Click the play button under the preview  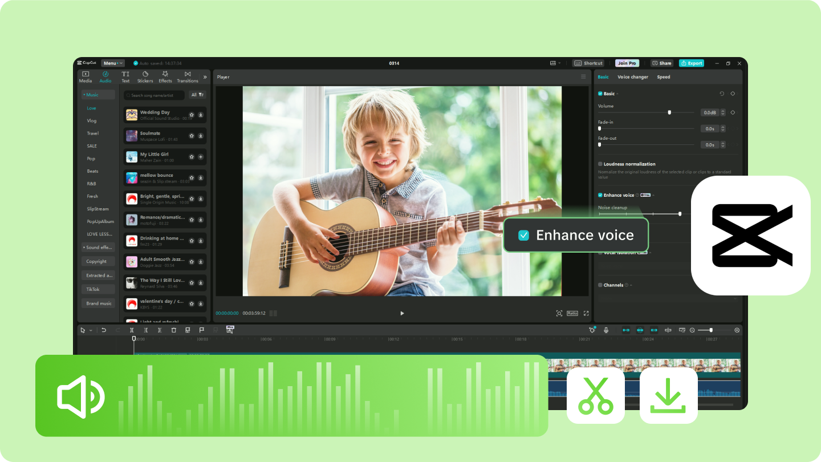tap(402, 313)
